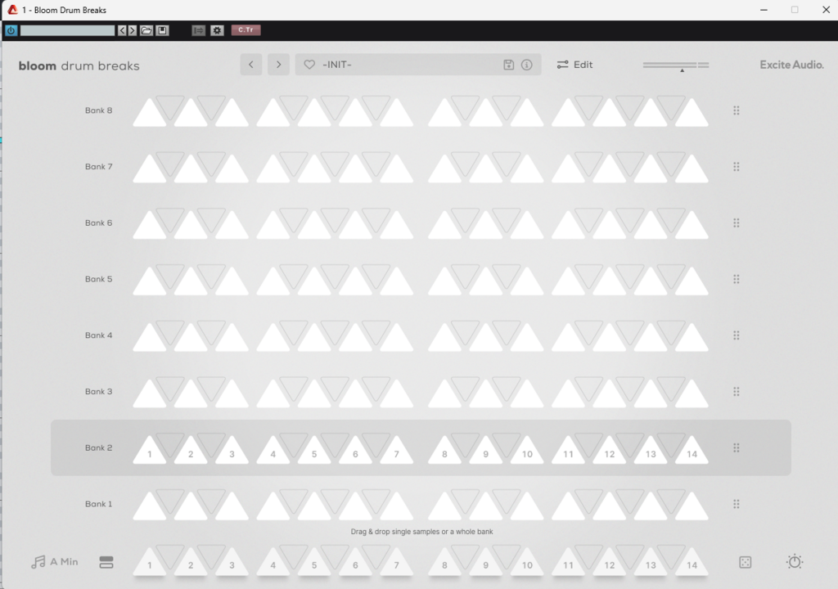Trigger pad 9 in Bank 2
The image size is (838, 589).
[x=486, y=452]
